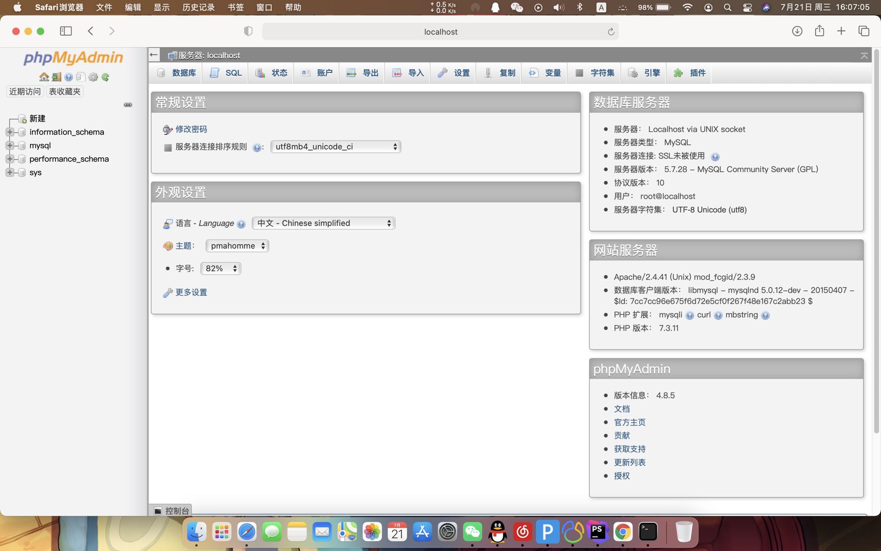881x551 pixels.
Task: Open the 变量 tab
Action: click(x=545, y=73)
